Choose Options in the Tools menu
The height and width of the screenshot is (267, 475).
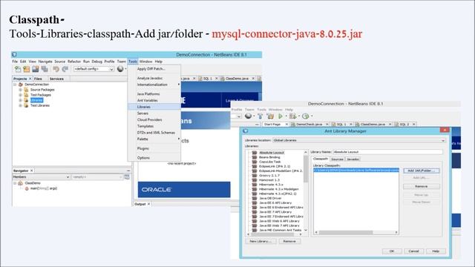[154, 158]
